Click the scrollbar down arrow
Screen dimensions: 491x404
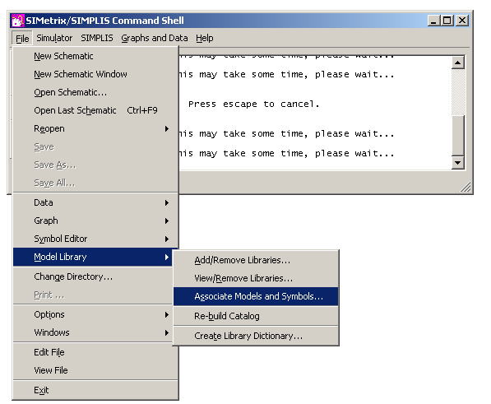point(458,163)
